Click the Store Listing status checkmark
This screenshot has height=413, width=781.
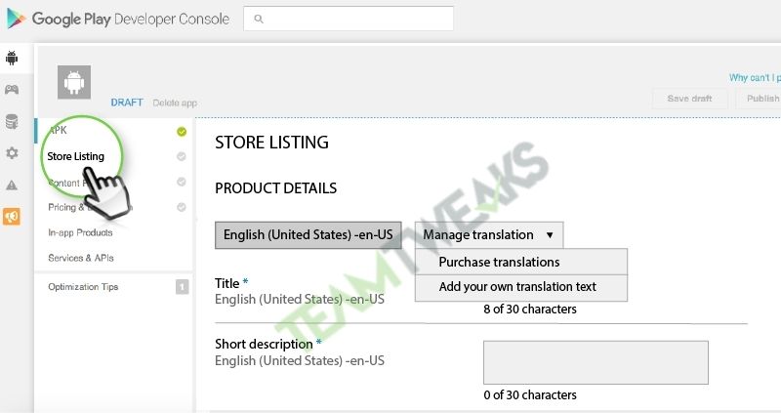pos(182,156)
